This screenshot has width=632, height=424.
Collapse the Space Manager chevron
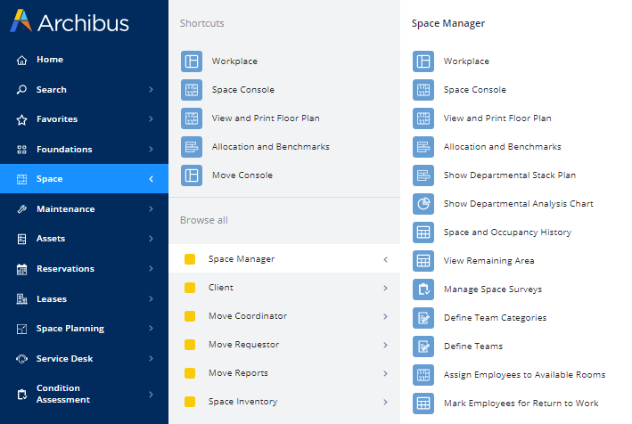coord(385,259)
